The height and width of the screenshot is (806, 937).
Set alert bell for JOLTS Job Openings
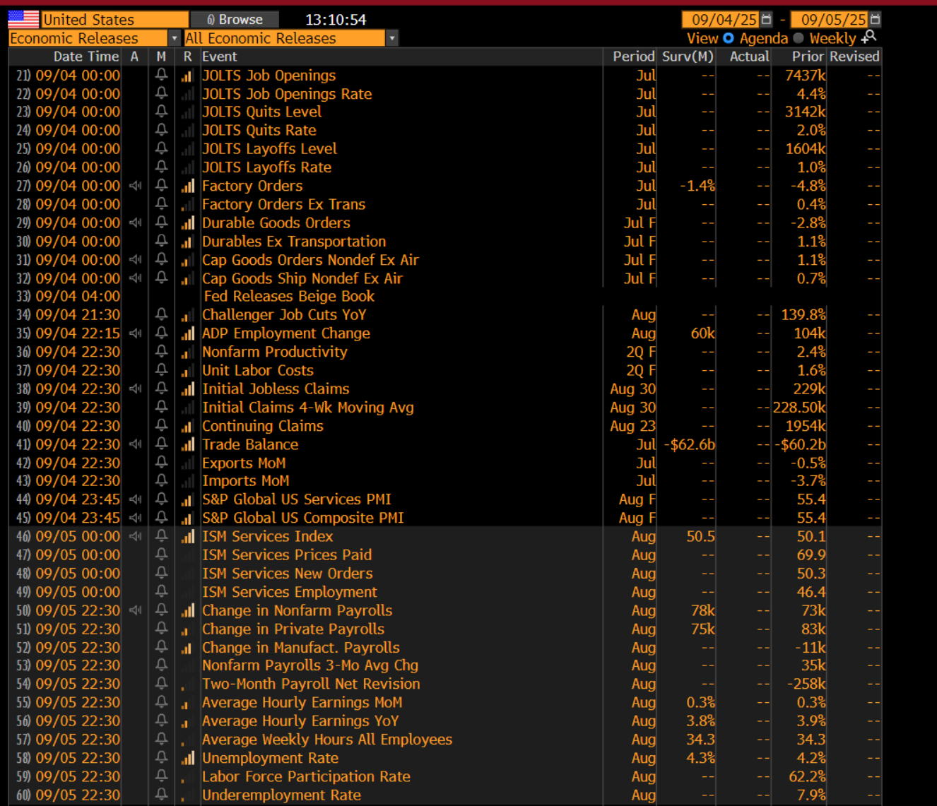(x=162, y=75)
